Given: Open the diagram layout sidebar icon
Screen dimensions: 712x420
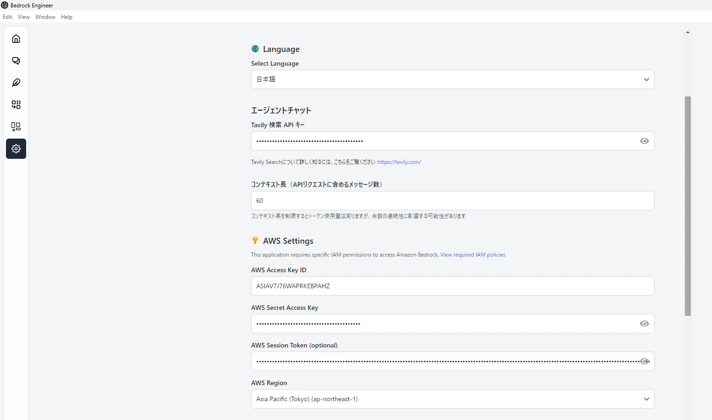Looking at the screenshot, I should (x=16, y=127).
